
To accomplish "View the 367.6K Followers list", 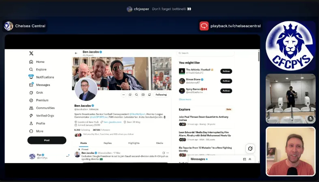I will (x=101, y=130).
